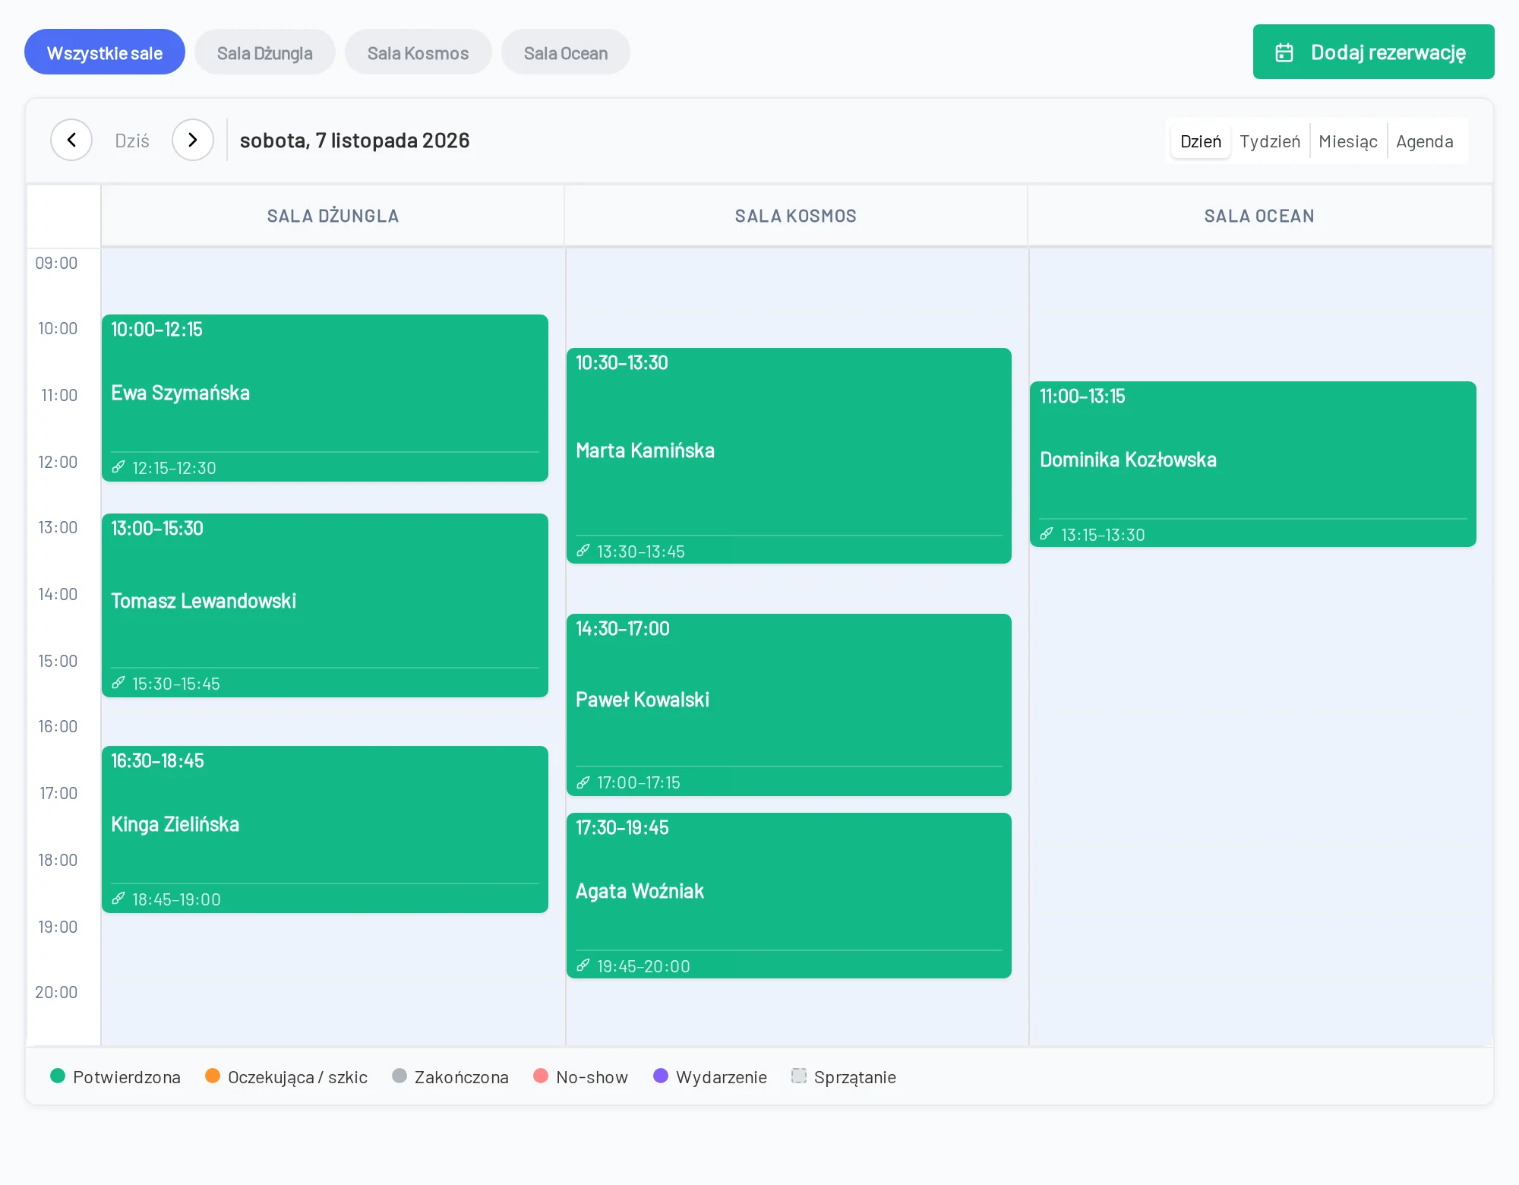Open Agata Woźniak 17:30–19:45 booking

pos(789,896)
